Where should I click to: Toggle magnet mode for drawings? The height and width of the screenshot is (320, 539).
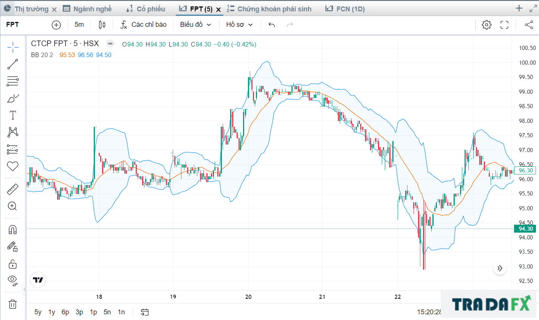12,230
